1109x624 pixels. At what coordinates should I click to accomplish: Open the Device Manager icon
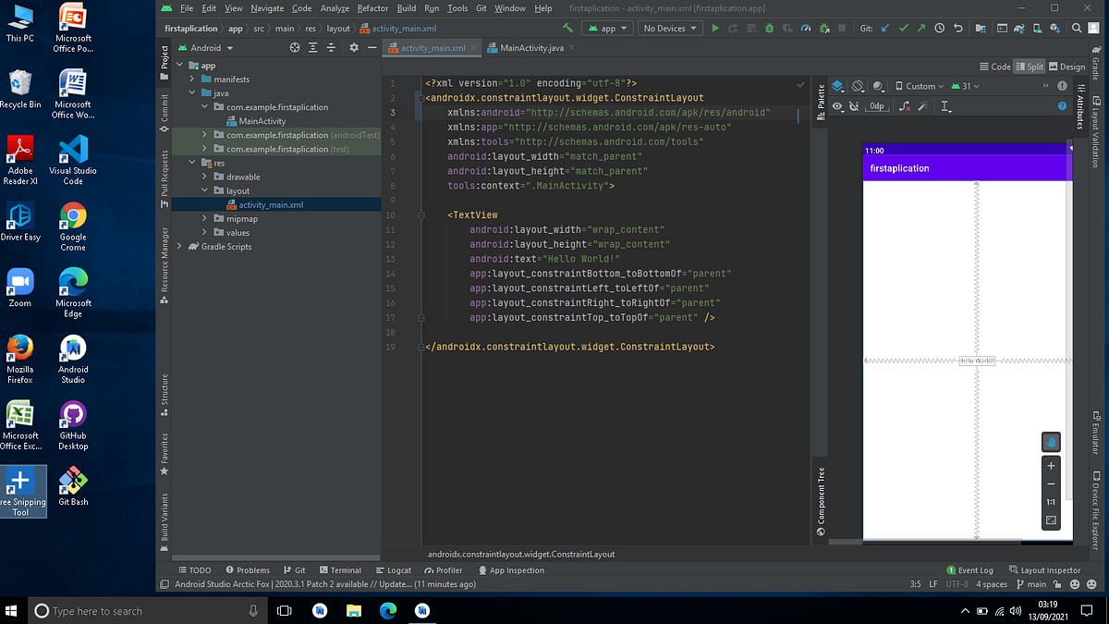1037,28
